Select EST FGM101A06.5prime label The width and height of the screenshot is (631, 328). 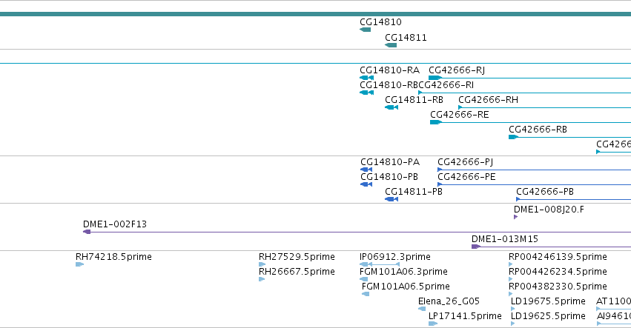[x=406, y=287]
